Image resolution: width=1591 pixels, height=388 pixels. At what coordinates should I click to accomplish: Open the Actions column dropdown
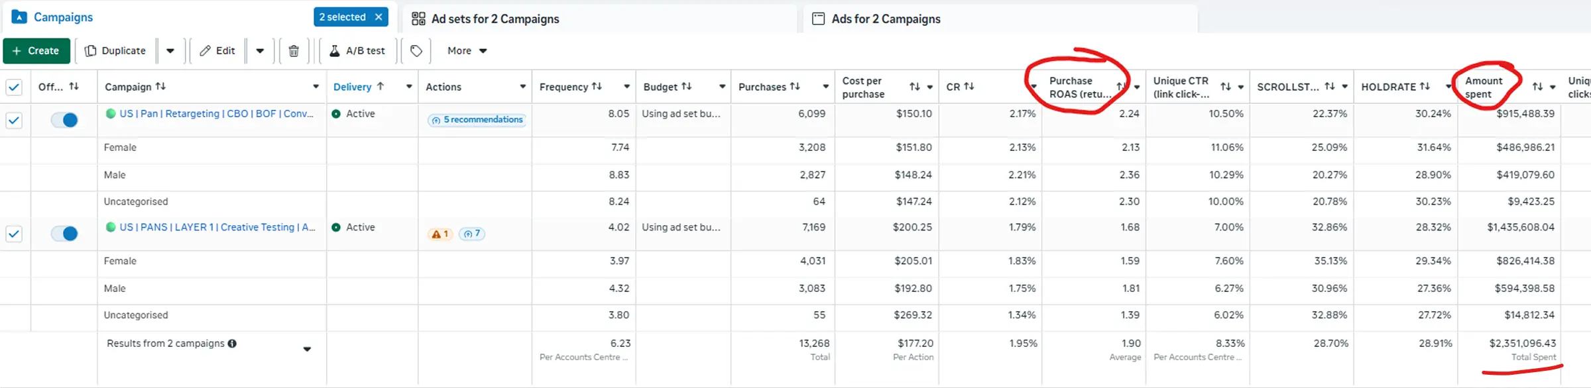pyautogui.click(x=522, y=87)
